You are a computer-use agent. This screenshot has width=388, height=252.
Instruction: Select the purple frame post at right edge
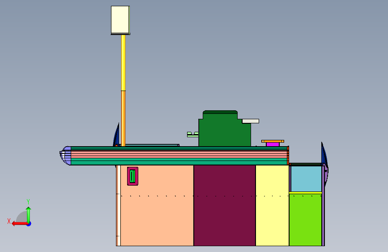(x=323, y=206)
